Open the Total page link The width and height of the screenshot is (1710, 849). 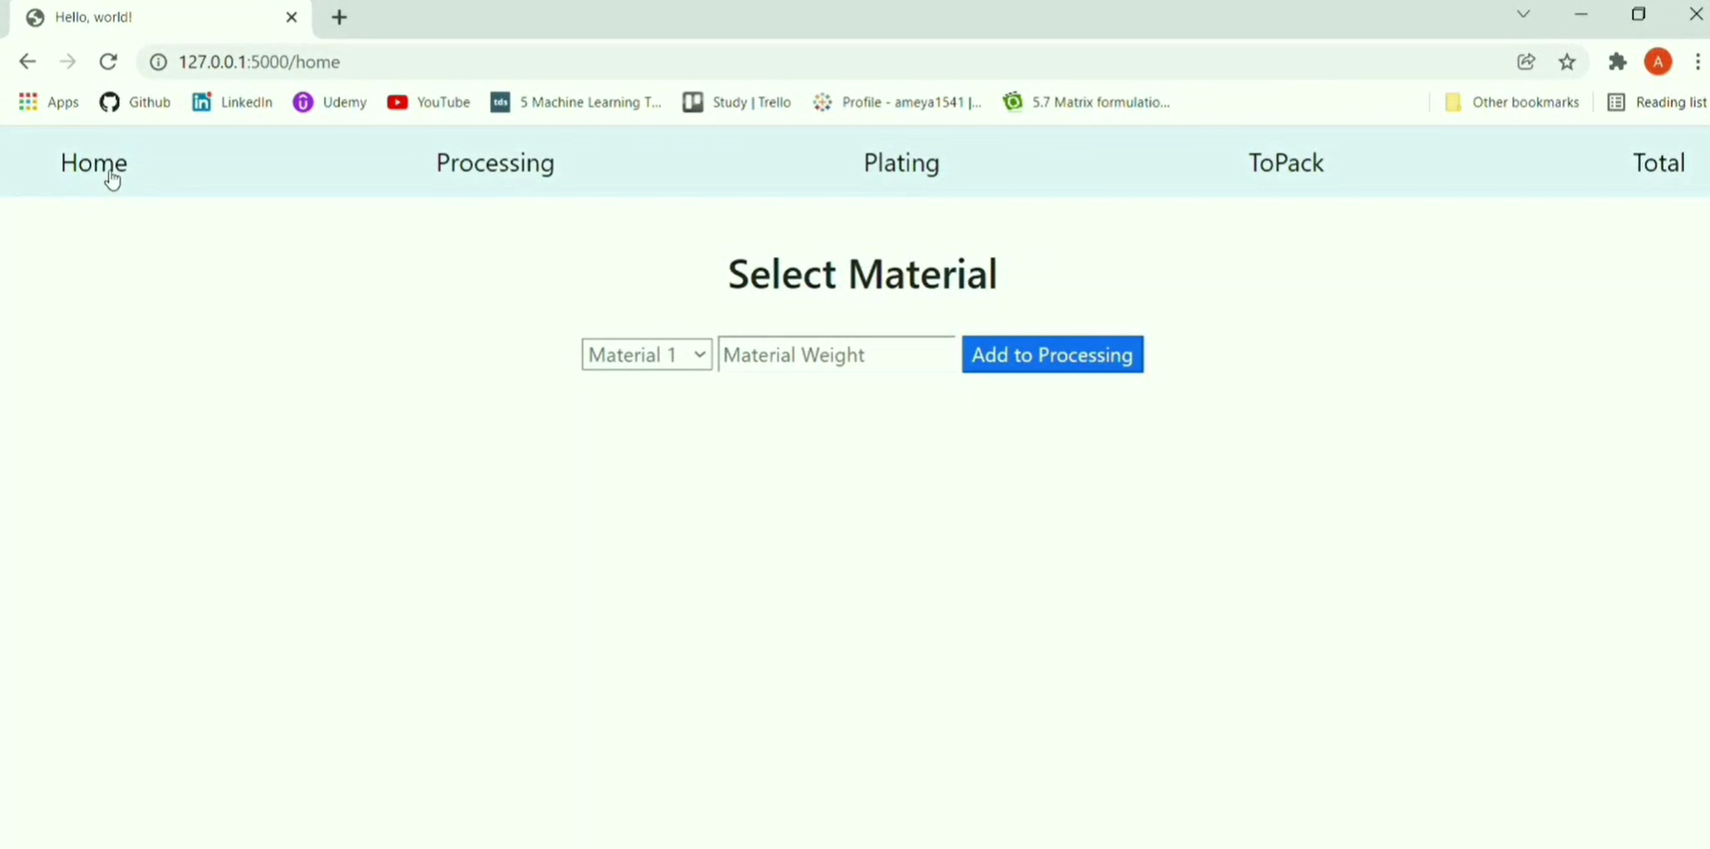pyautogui.click(x=1658, y=163)
